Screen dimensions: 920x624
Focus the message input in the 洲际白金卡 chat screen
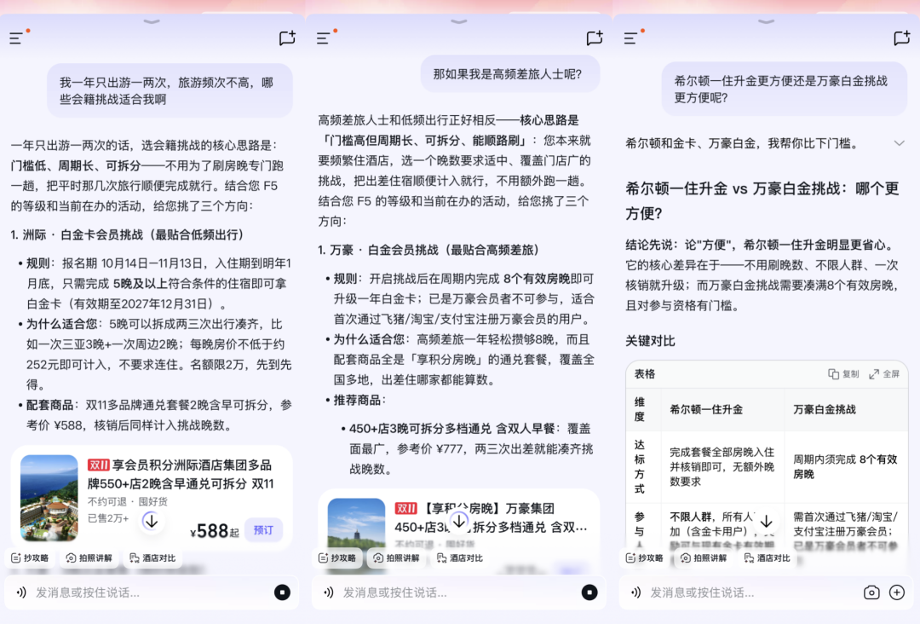(150, 592)
